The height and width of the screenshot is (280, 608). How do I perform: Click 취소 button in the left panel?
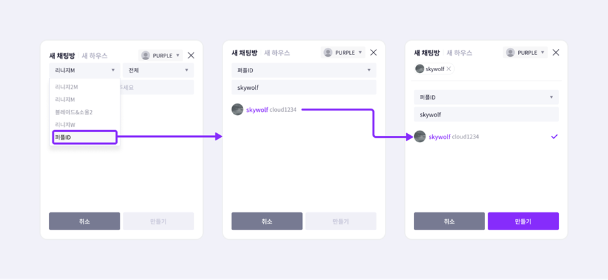[85, 221]
